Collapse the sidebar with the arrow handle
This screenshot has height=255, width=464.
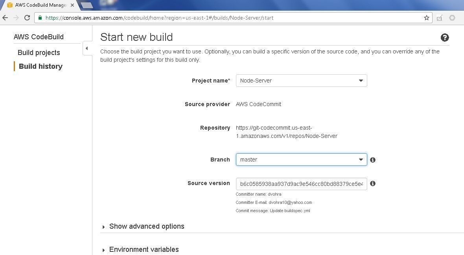point(87,48)
